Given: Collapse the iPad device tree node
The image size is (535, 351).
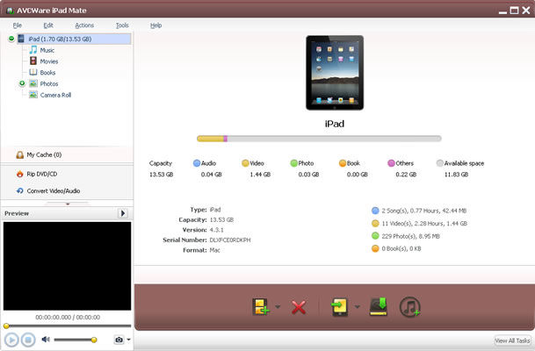Looking at the screenshot, I should point(11,39).
